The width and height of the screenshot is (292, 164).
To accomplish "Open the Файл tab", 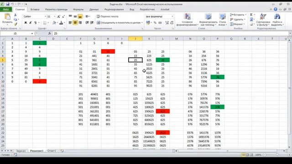I will click(x=6, y=9).
